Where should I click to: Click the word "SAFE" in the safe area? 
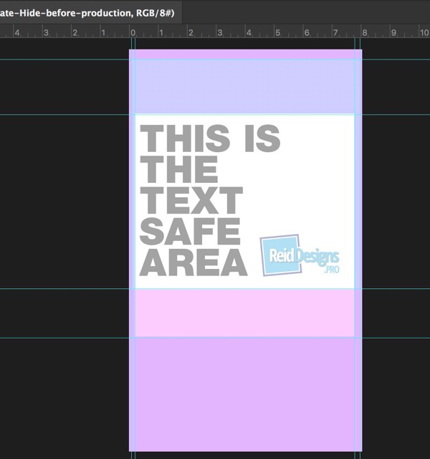[190, 231]
